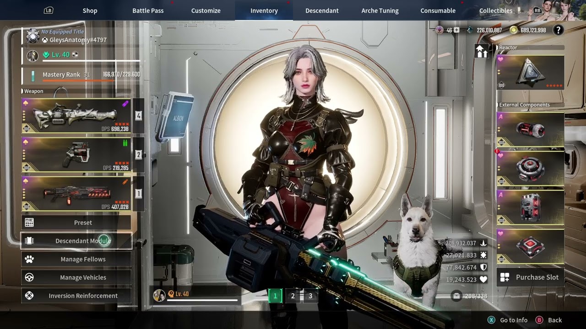Click weapon slot number 4 badge
The height and width of the screenshot is (329, 586).
[138, 116]
